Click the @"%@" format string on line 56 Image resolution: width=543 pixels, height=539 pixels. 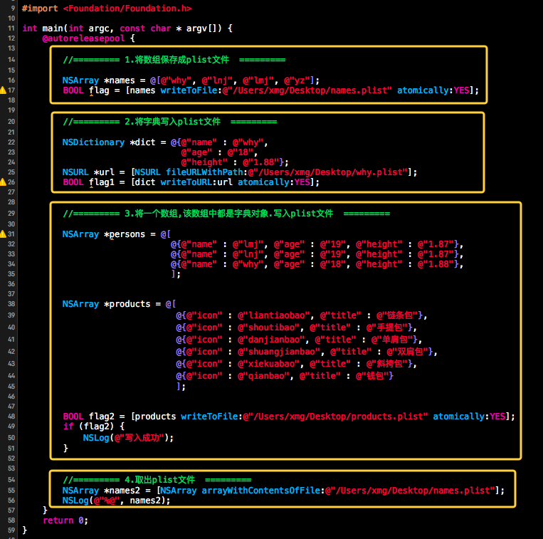(107, 501)
